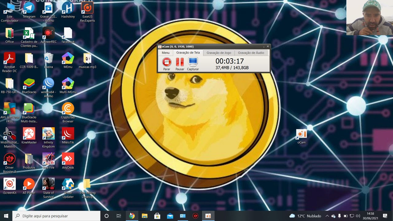Open the Lixeira recycle bin
Viewport: 393px width, 221px height.
click(49, 61)
